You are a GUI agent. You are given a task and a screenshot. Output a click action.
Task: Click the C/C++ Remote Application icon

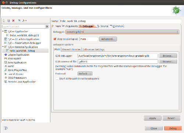coord(6,47)
